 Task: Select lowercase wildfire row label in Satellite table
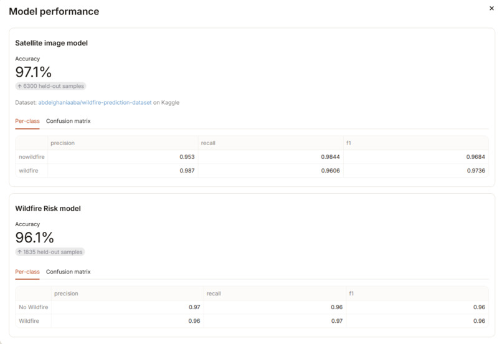click(29, 171)
